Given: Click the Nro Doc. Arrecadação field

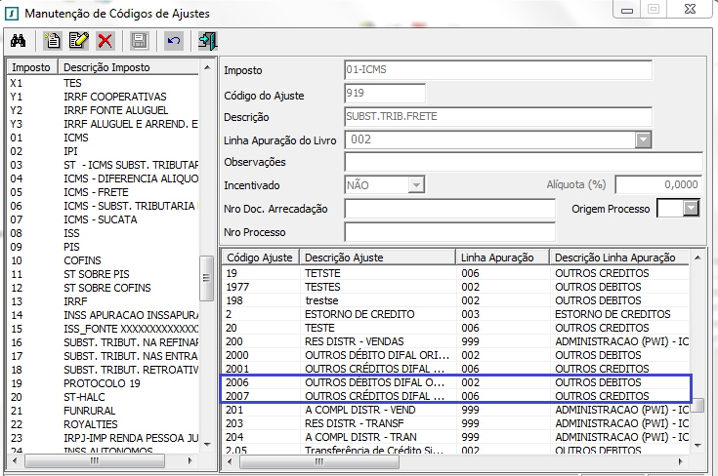Looking at the screenshot, I should [449, 209].
